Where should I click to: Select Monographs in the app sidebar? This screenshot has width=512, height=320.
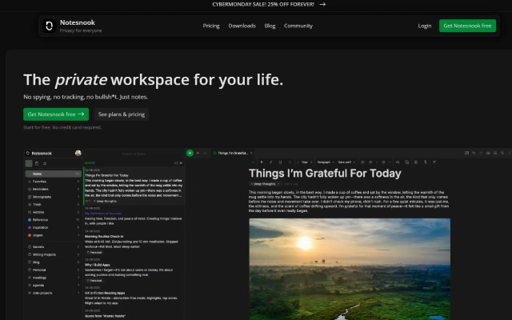[53, 197]
